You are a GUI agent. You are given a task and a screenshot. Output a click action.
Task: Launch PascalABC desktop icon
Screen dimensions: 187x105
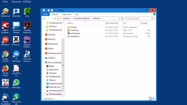point(5,84)
